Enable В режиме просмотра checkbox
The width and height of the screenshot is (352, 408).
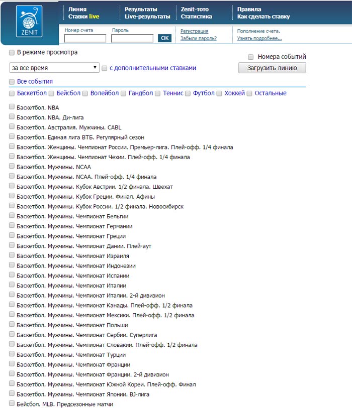pos(12,52)
